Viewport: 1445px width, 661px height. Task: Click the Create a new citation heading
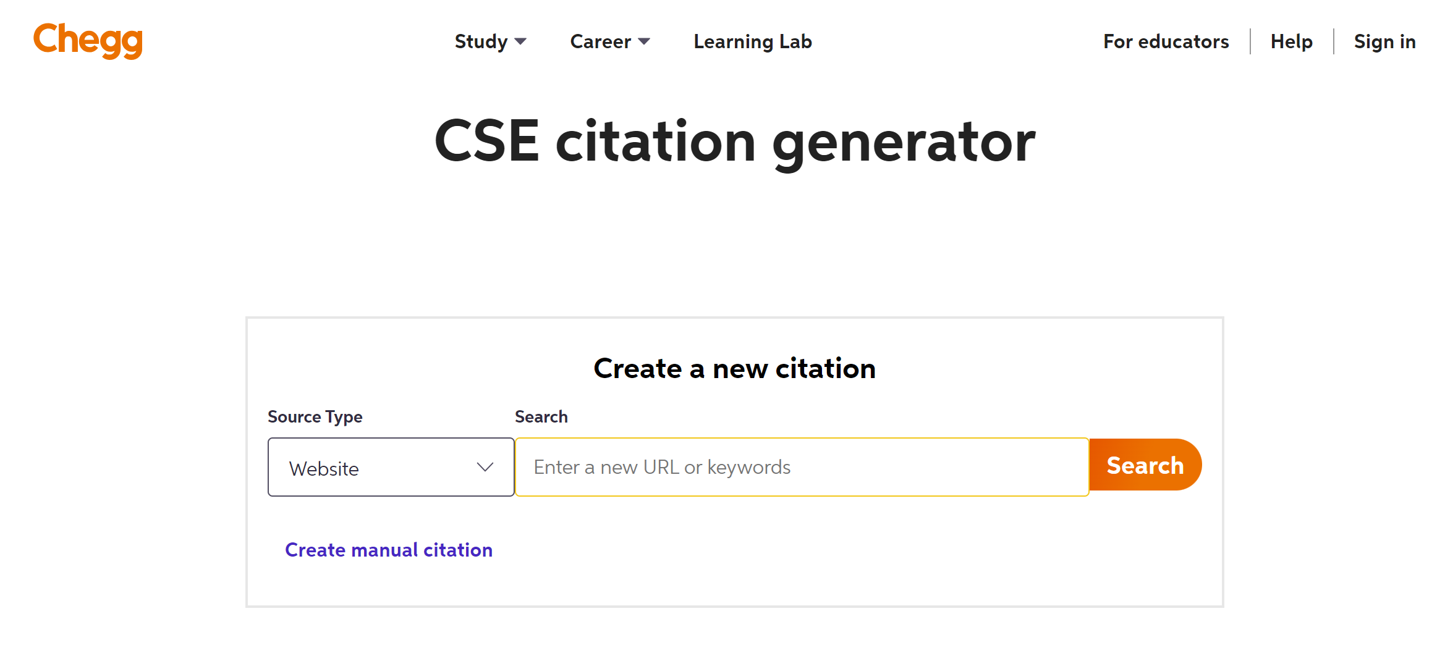[734, 368]
